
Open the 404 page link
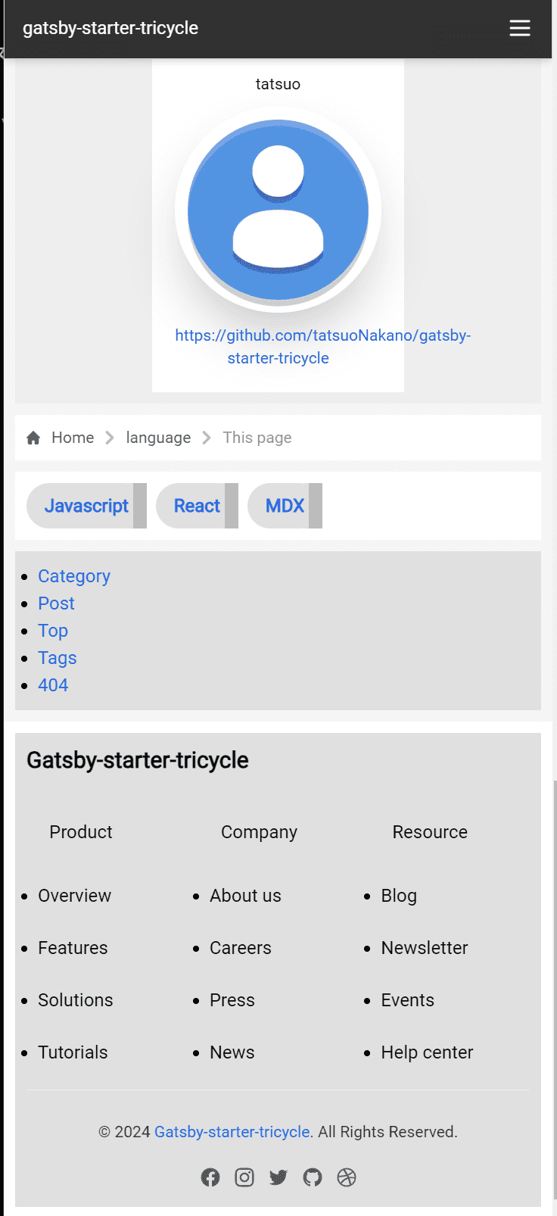(53, 685)
